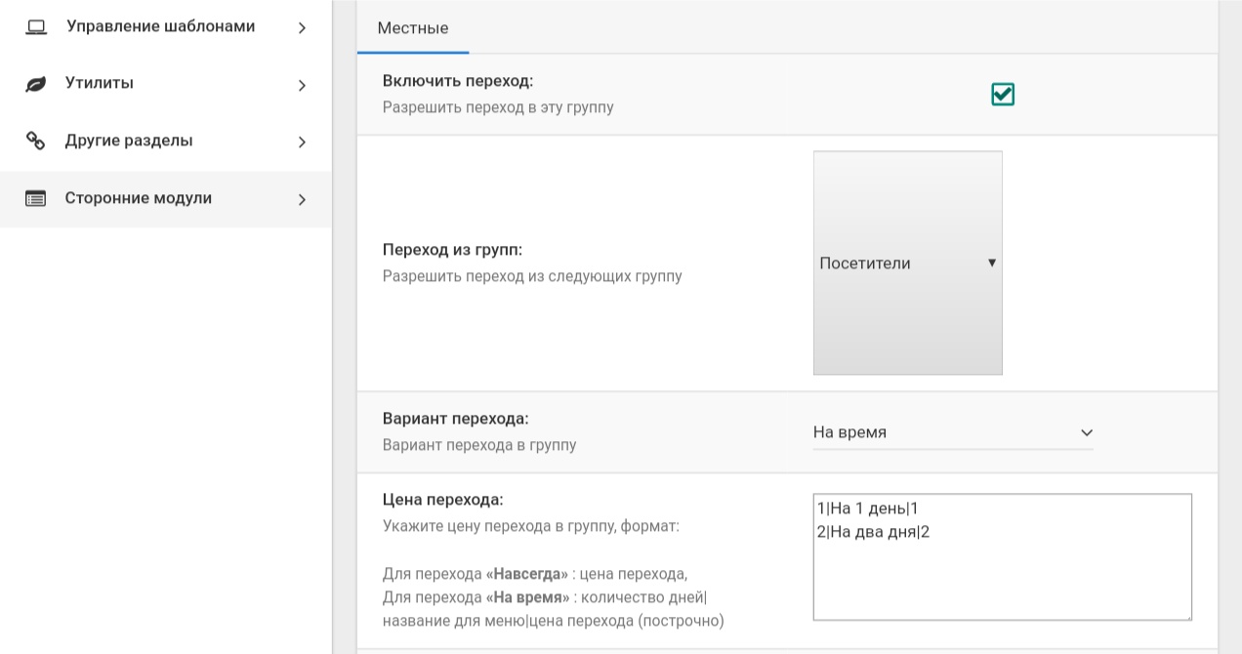Click the chain link icon beside Другие разделы
1242x654 pixels.
(36, 142)
